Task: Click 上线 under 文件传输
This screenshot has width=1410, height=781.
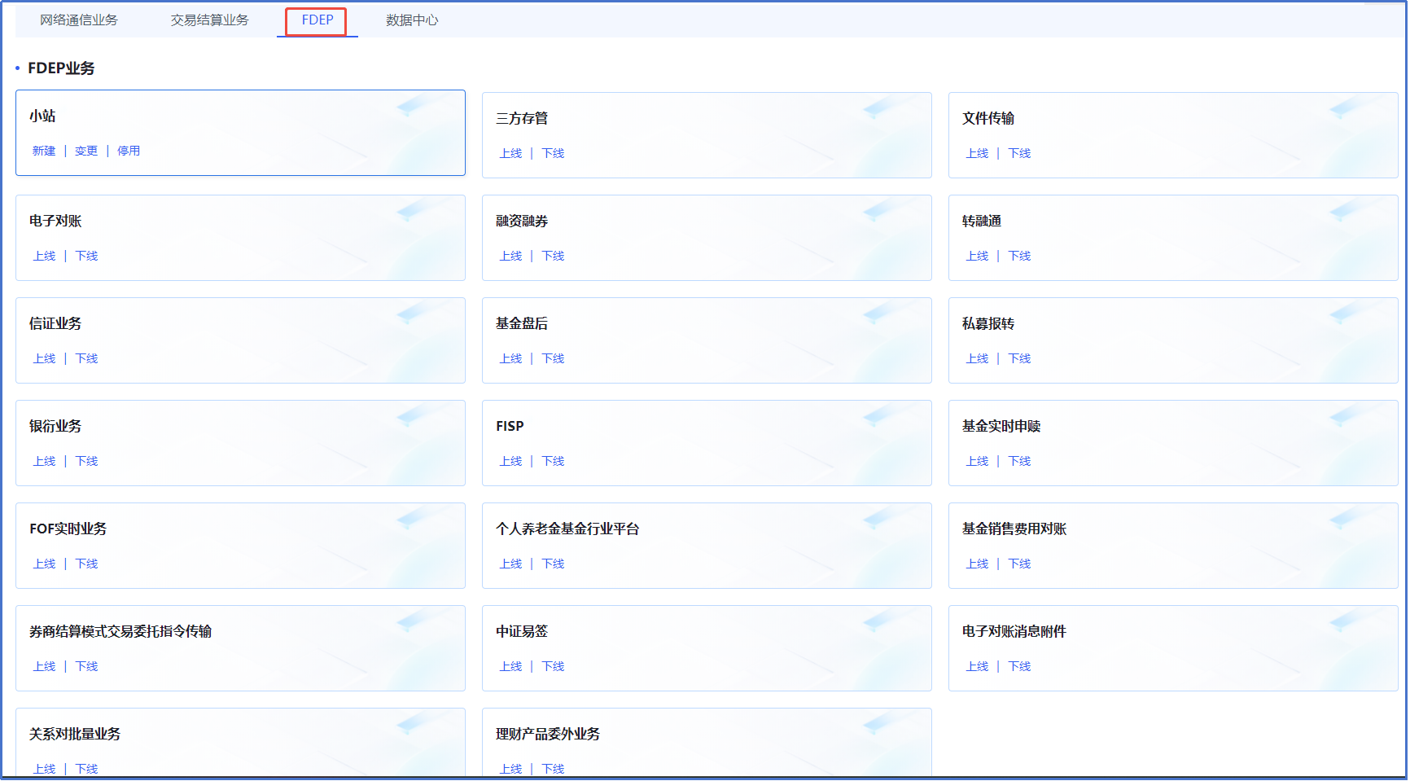Action: point(978,153)
